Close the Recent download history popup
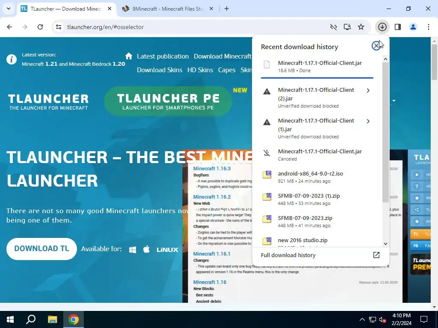The width and height of the screenshot is (438, 328). click(376, 45)
